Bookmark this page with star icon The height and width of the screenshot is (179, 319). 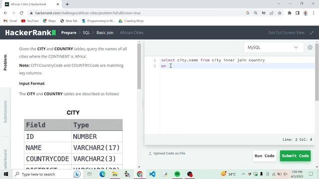[280, 13]
